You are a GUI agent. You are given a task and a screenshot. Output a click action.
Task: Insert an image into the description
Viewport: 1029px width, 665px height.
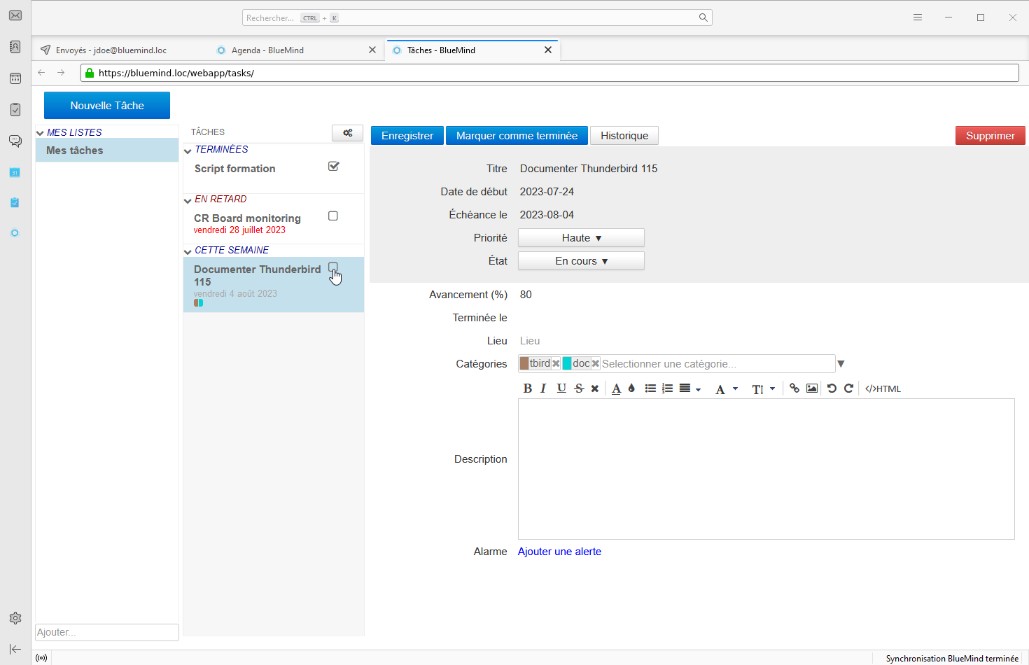(812, 388)
